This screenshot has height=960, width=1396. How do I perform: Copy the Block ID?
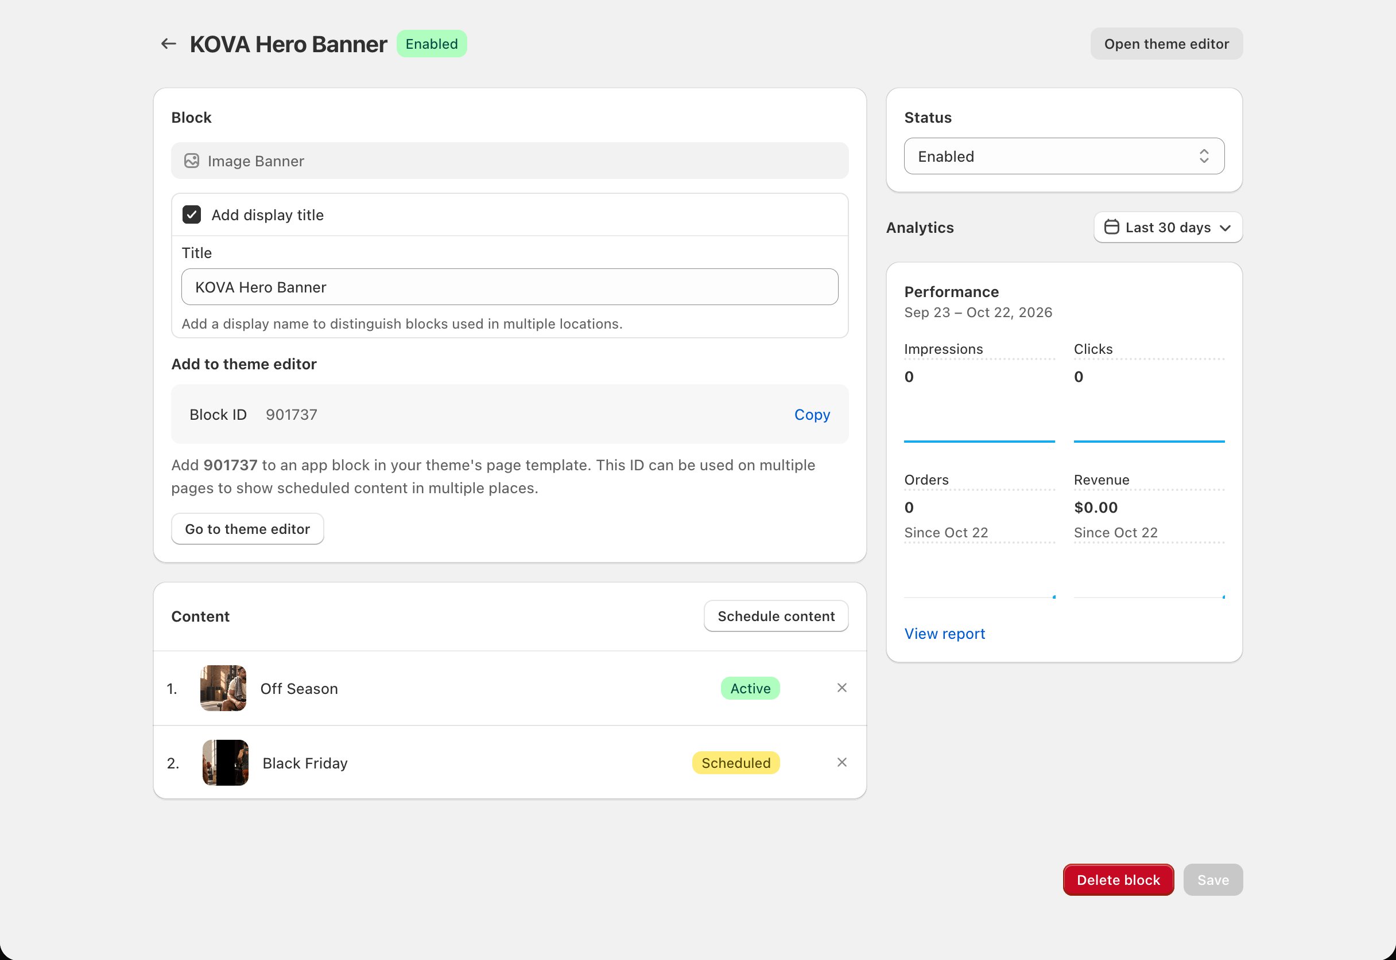click(x=812, y=415)
